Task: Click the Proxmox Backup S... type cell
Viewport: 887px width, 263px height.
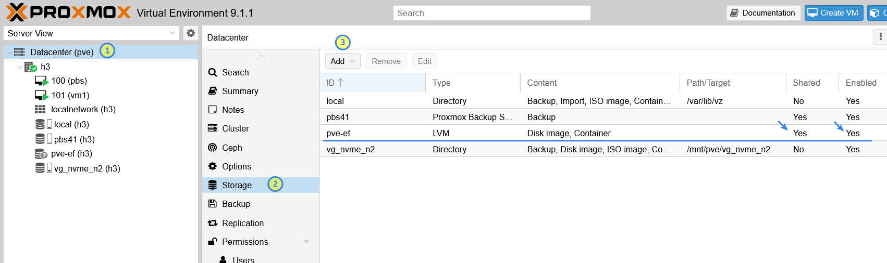Action: tap(472, 117)
